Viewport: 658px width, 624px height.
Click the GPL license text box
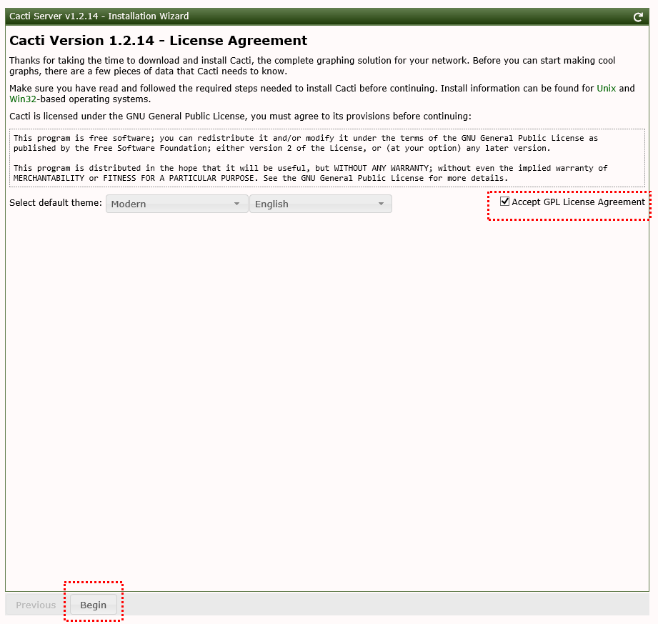pos(327,158)
